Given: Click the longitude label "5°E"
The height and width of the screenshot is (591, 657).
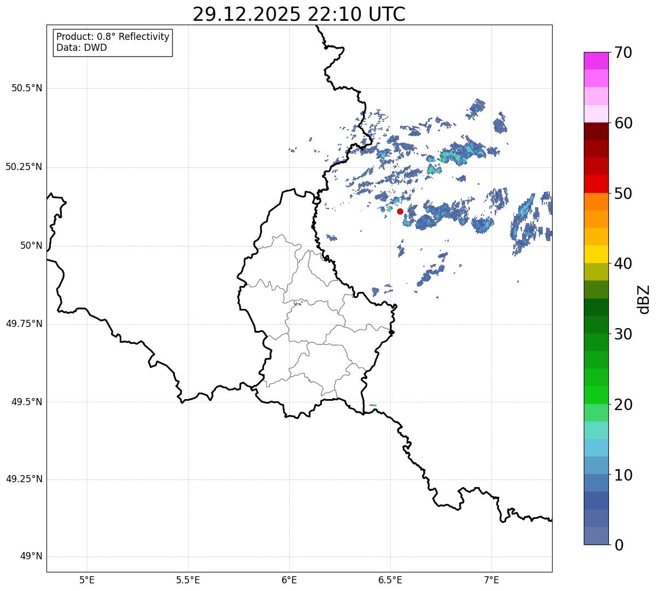Looking at the screenshot, I should click(x=87, y=580).
